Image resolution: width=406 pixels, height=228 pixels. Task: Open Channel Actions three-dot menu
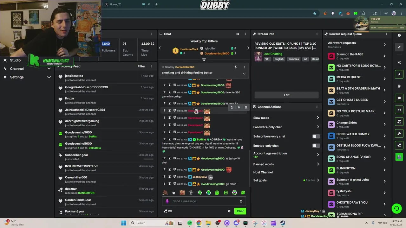[317, 107]
